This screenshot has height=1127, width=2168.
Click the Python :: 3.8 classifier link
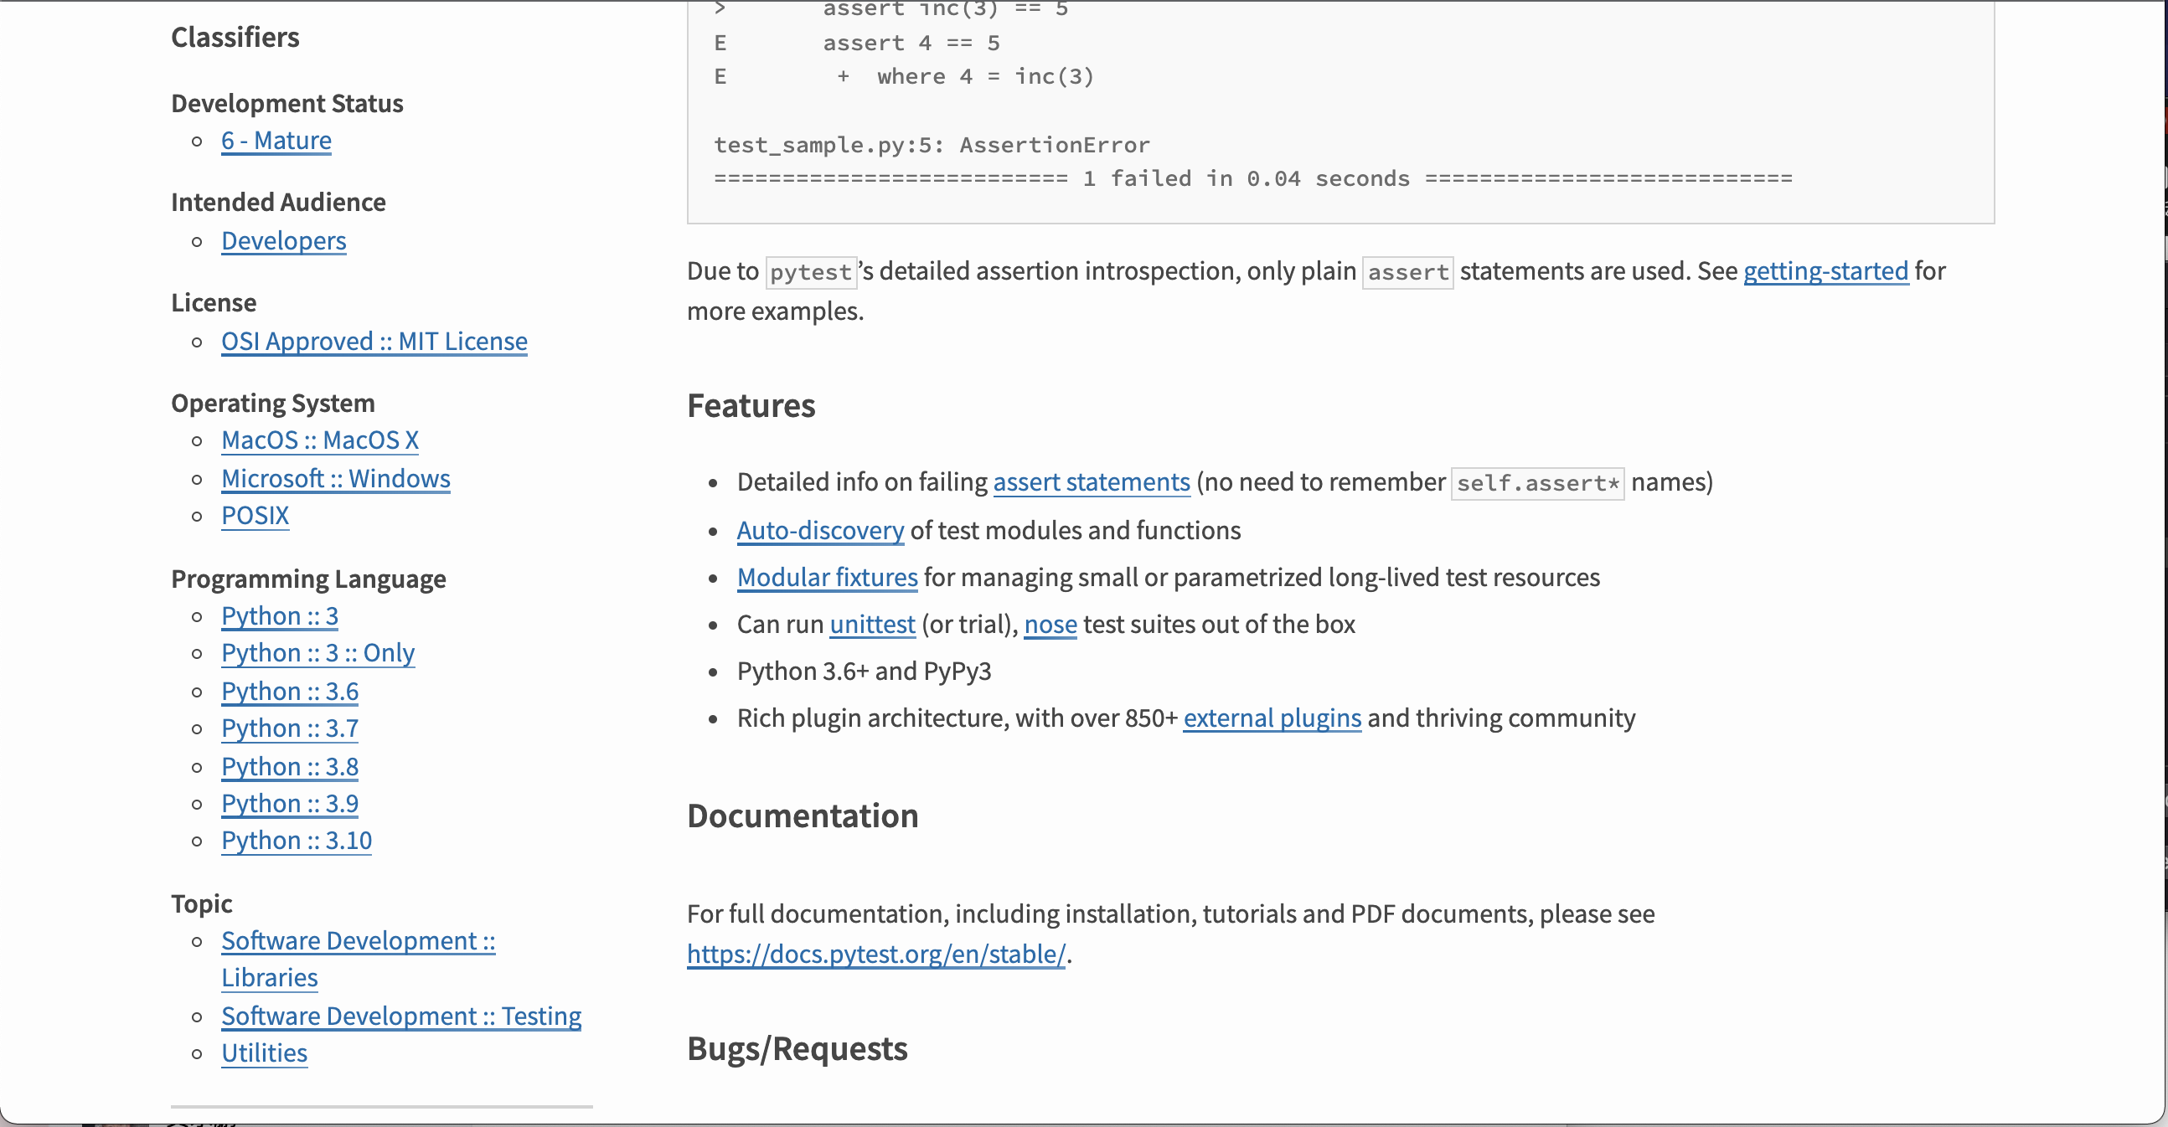(x=290, y=767)
